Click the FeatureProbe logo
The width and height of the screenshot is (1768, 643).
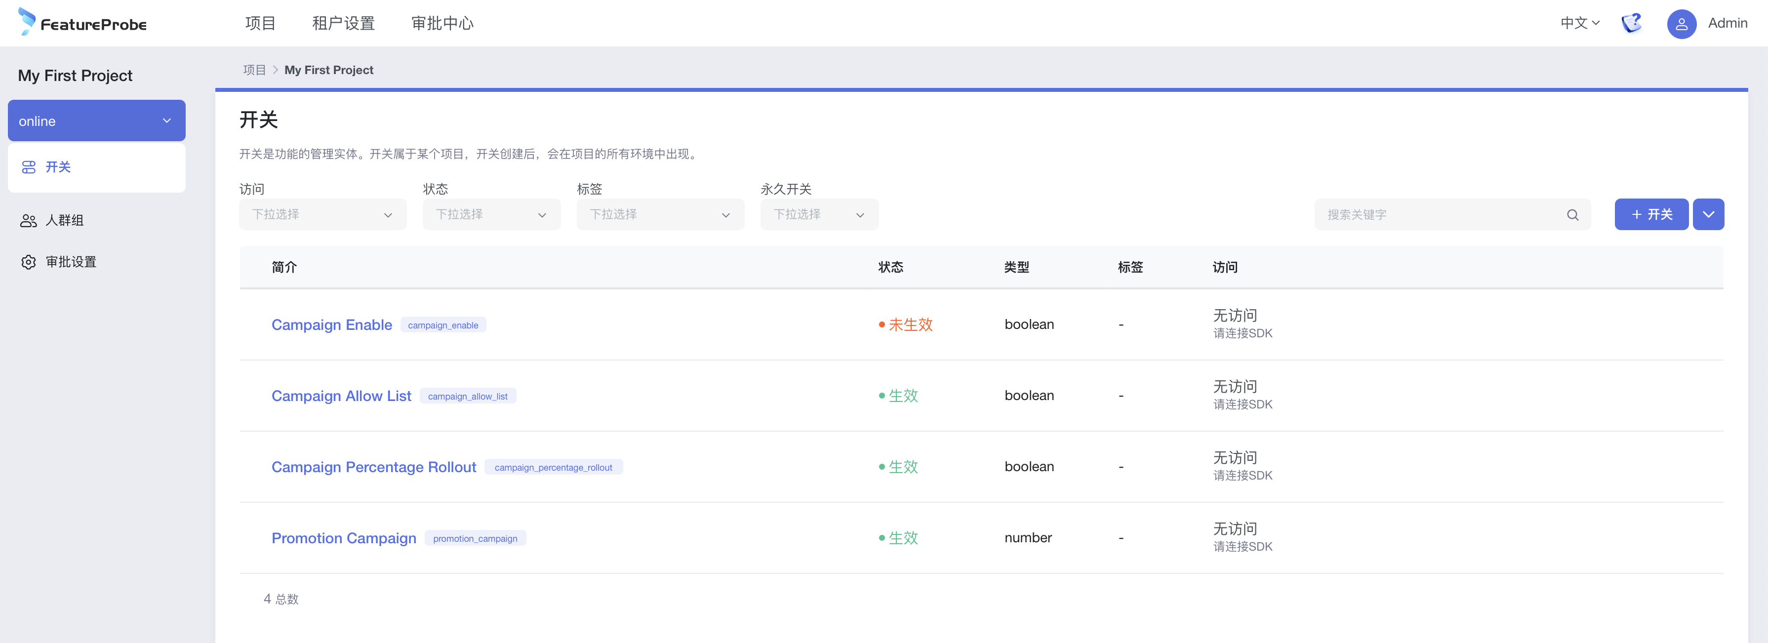(x=82, y=23)
